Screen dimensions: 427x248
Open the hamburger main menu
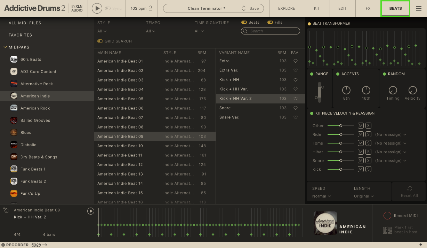point(419,8)
